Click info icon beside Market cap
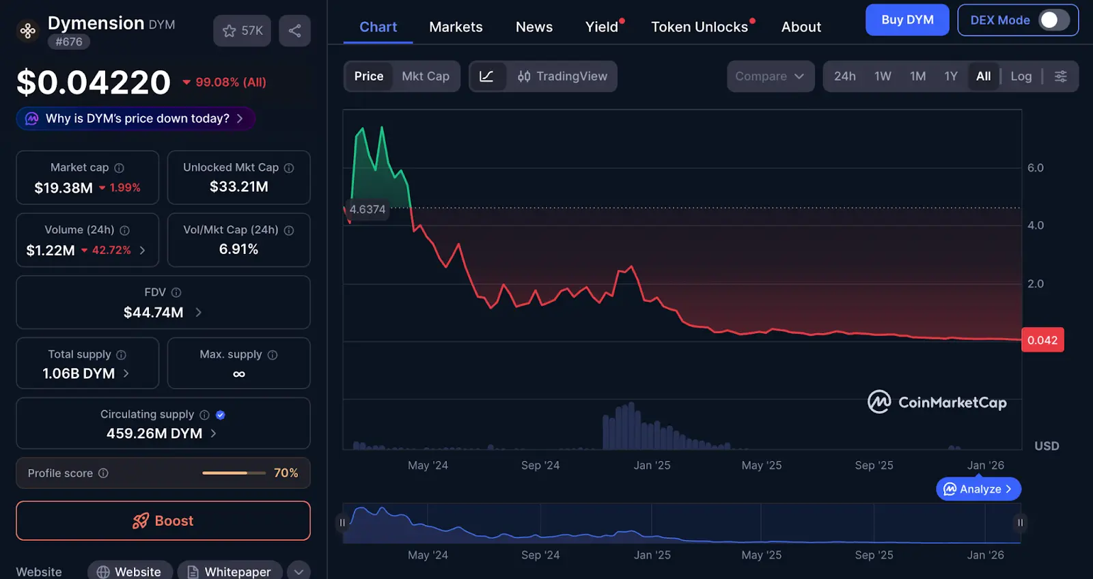This screenshot has height=579, width=1093. (x=120, y=168)
